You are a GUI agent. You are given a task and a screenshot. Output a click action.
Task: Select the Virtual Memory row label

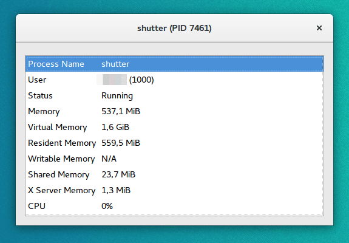(x=58, y=128)
